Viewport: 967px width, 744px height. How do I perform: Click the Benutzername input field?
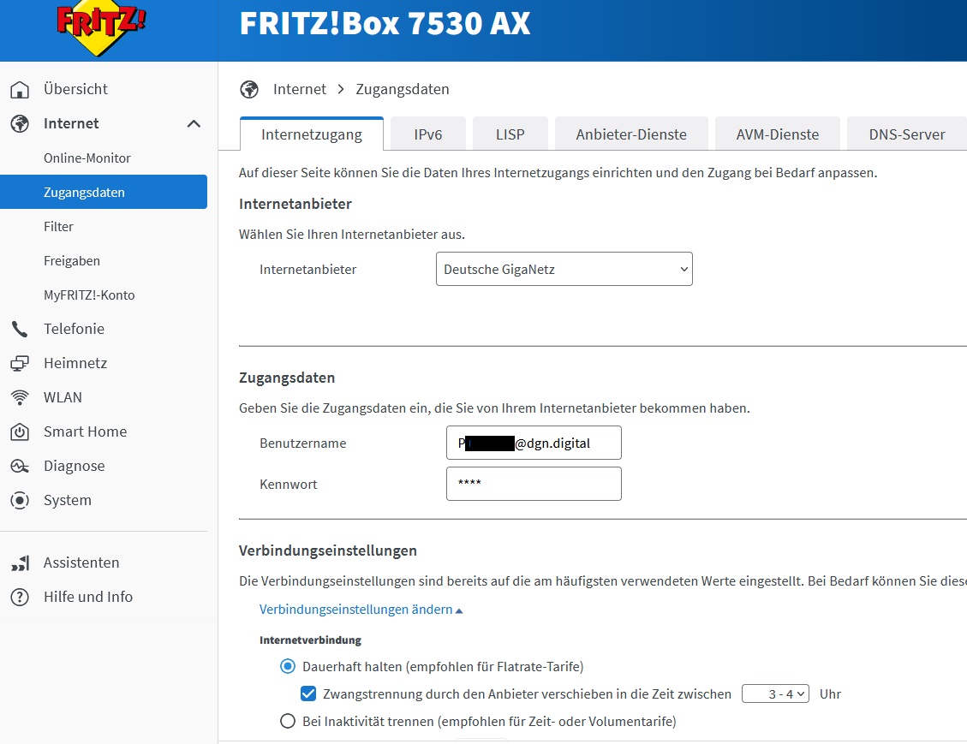point(534,443)
